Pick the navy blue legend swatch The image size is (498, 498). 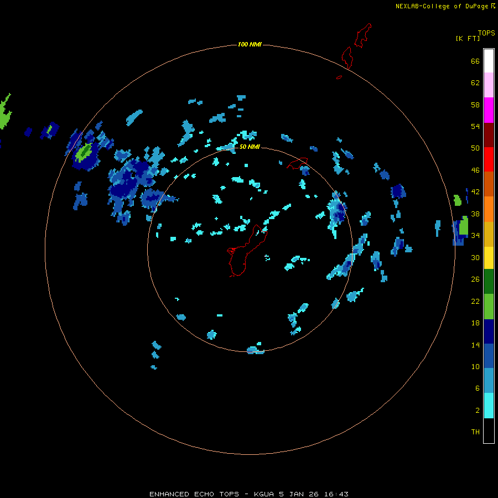[489, 331]
